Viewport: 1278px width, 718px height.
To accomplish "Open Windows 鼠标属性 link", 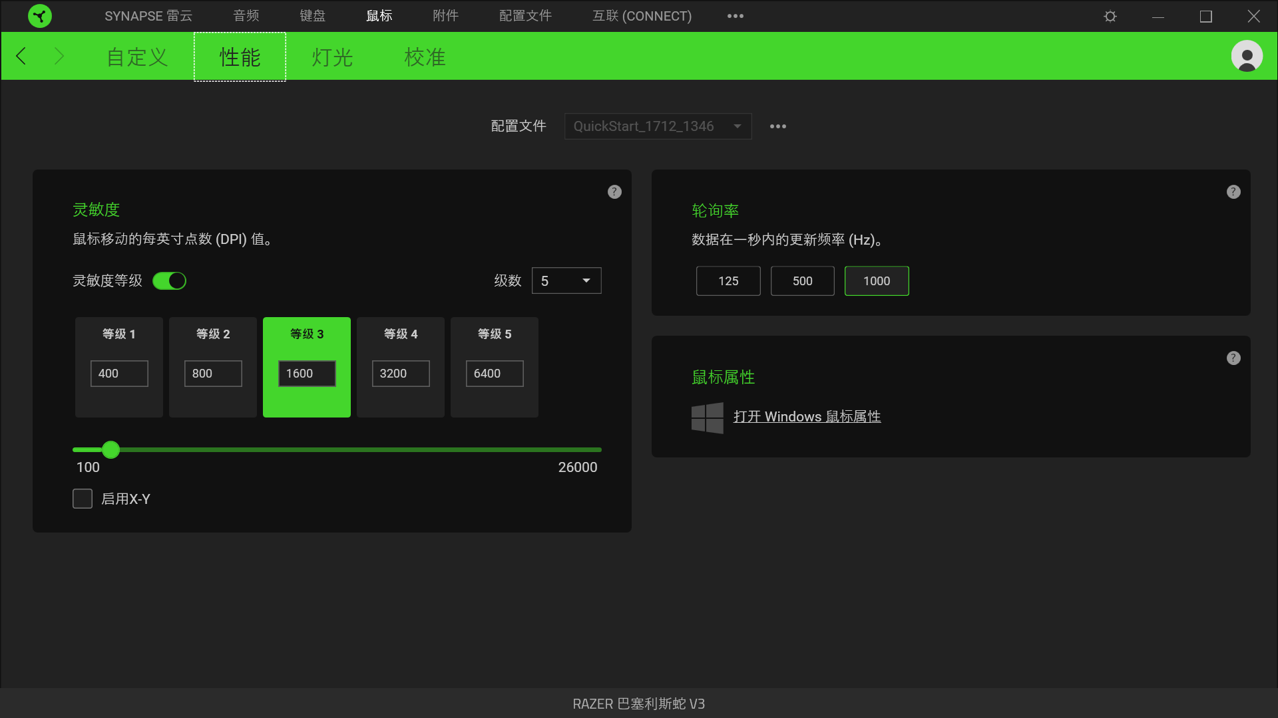I will click(x=807, y=416).
